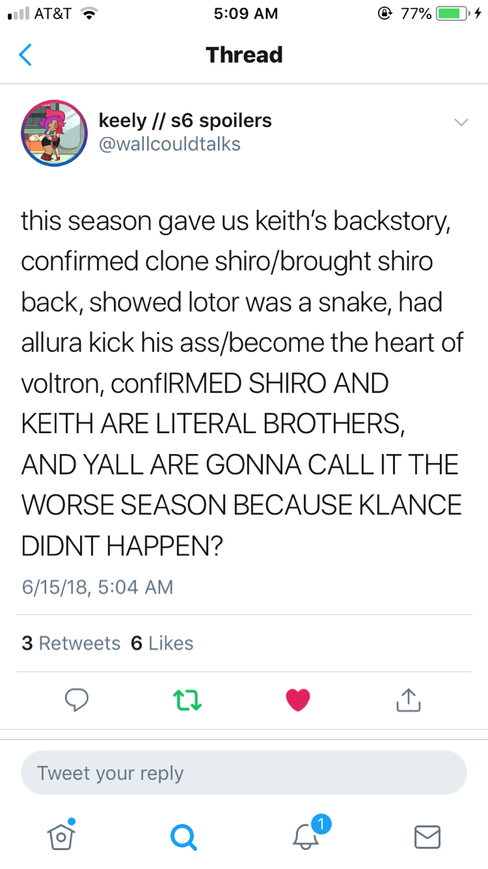This screenshot has height=869, width=488.
Task: View the 6 Likes list
Action: [162, 643]
